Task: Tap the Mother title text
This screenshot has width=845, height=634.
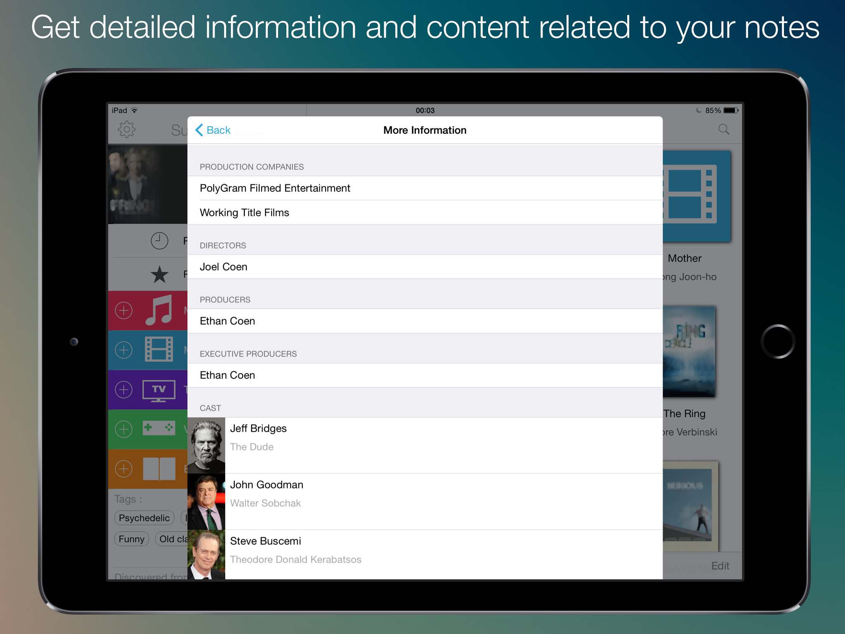Action: (684, 258)
